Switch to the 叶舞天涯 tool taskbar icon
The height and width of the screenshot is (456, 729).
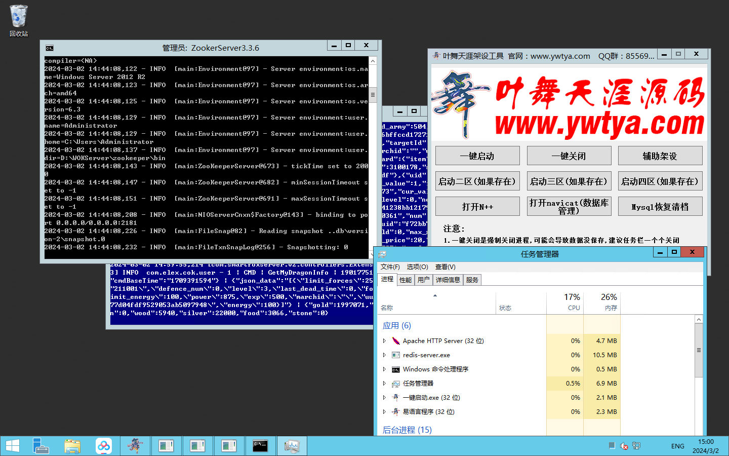coord(135,446)
